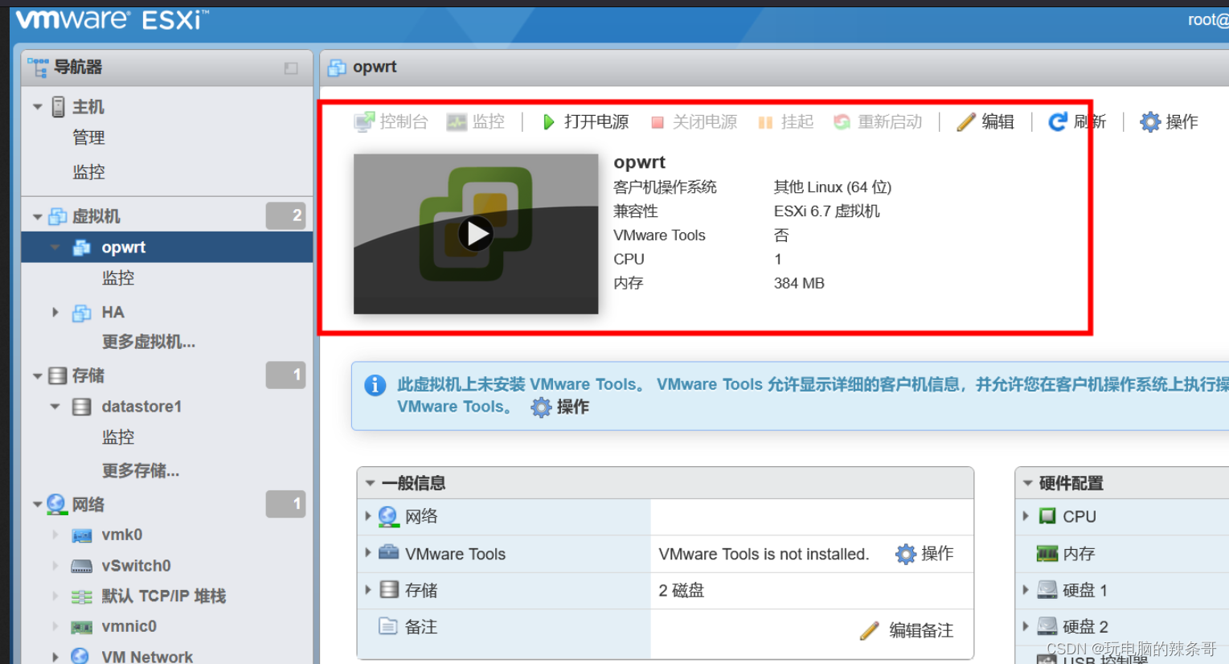Click the 384 MB memory value

[x=799, y=283]
